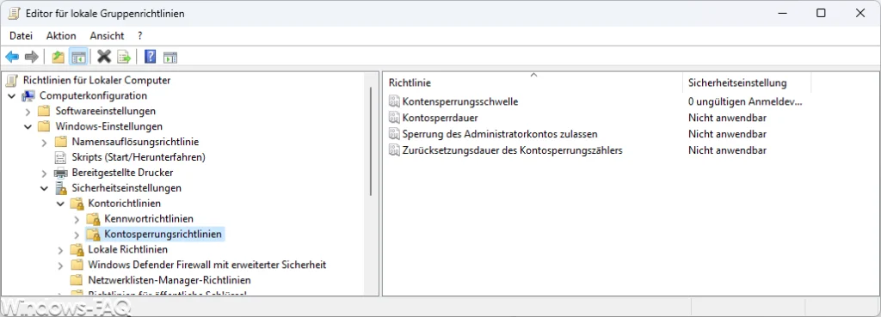Image resolution: width=881 pixels, height=317 pixels.
Task: Sort by the Richtlinie column header
Action: (x=533, y=82)
